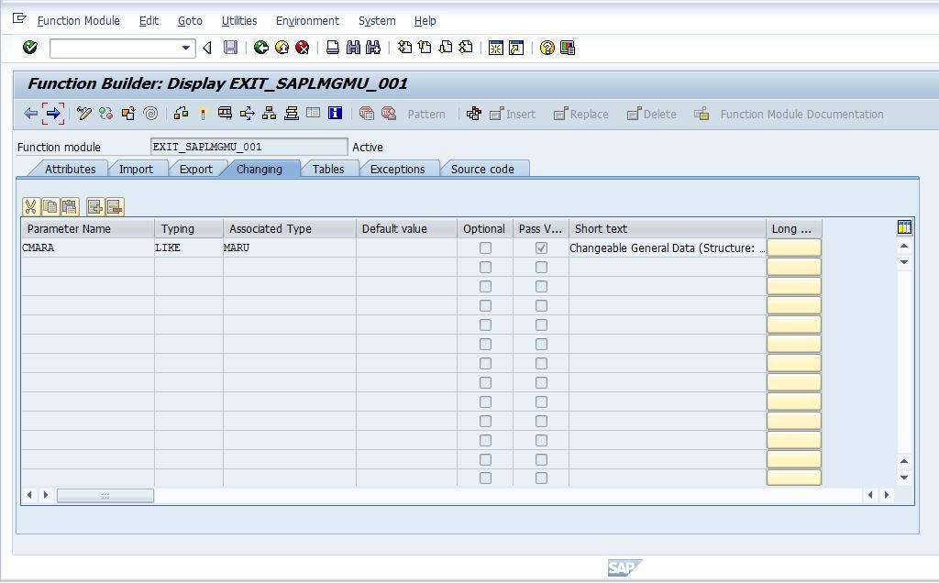Click the Delete button
939x583 pixels.
tap(652, 114)
